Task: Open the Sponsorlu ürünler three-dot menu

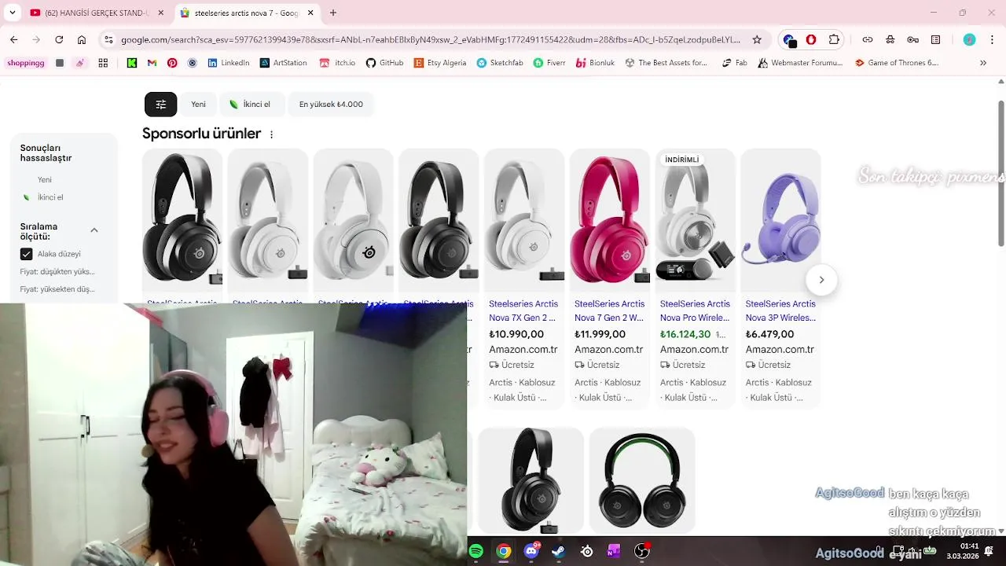Action: click(272, 134)
